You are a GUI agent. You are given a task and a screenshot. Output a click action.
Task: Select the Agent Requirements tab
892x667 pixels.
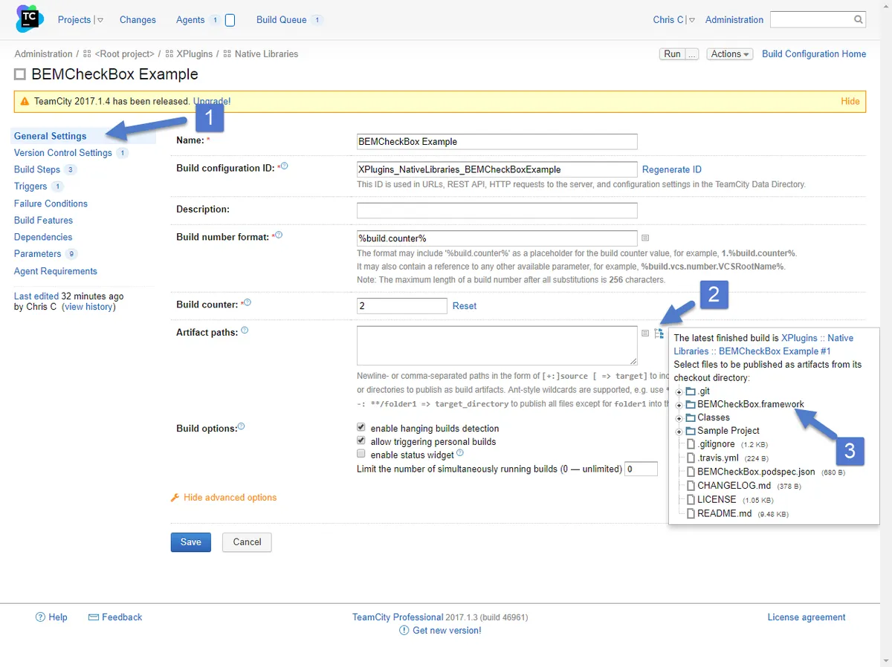click(x=56, y=271)
